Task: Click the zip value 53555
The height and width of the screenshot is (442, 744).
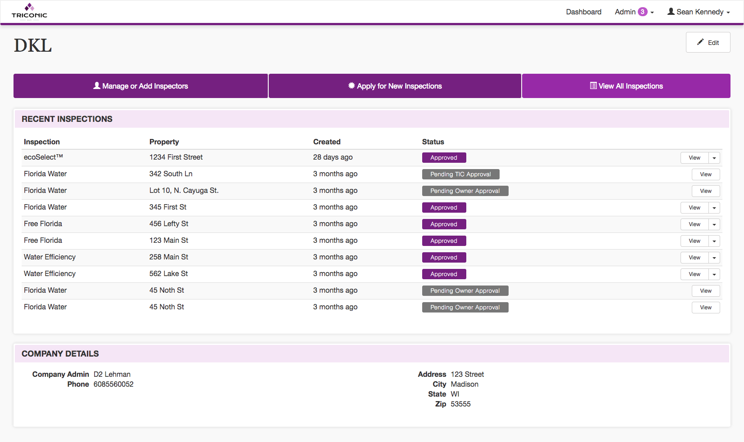Action: pyautogui.click(x=460, y=404)
